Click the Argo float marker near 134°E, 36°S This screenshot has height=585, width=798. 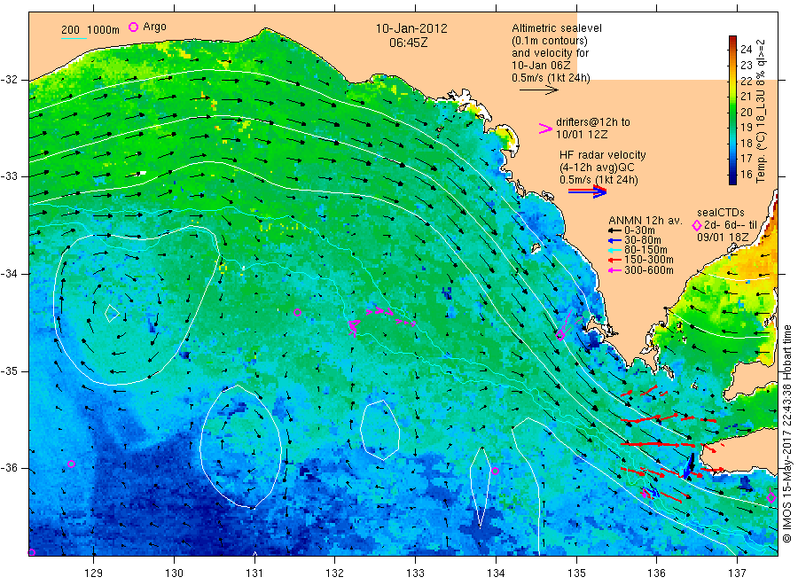495,471
